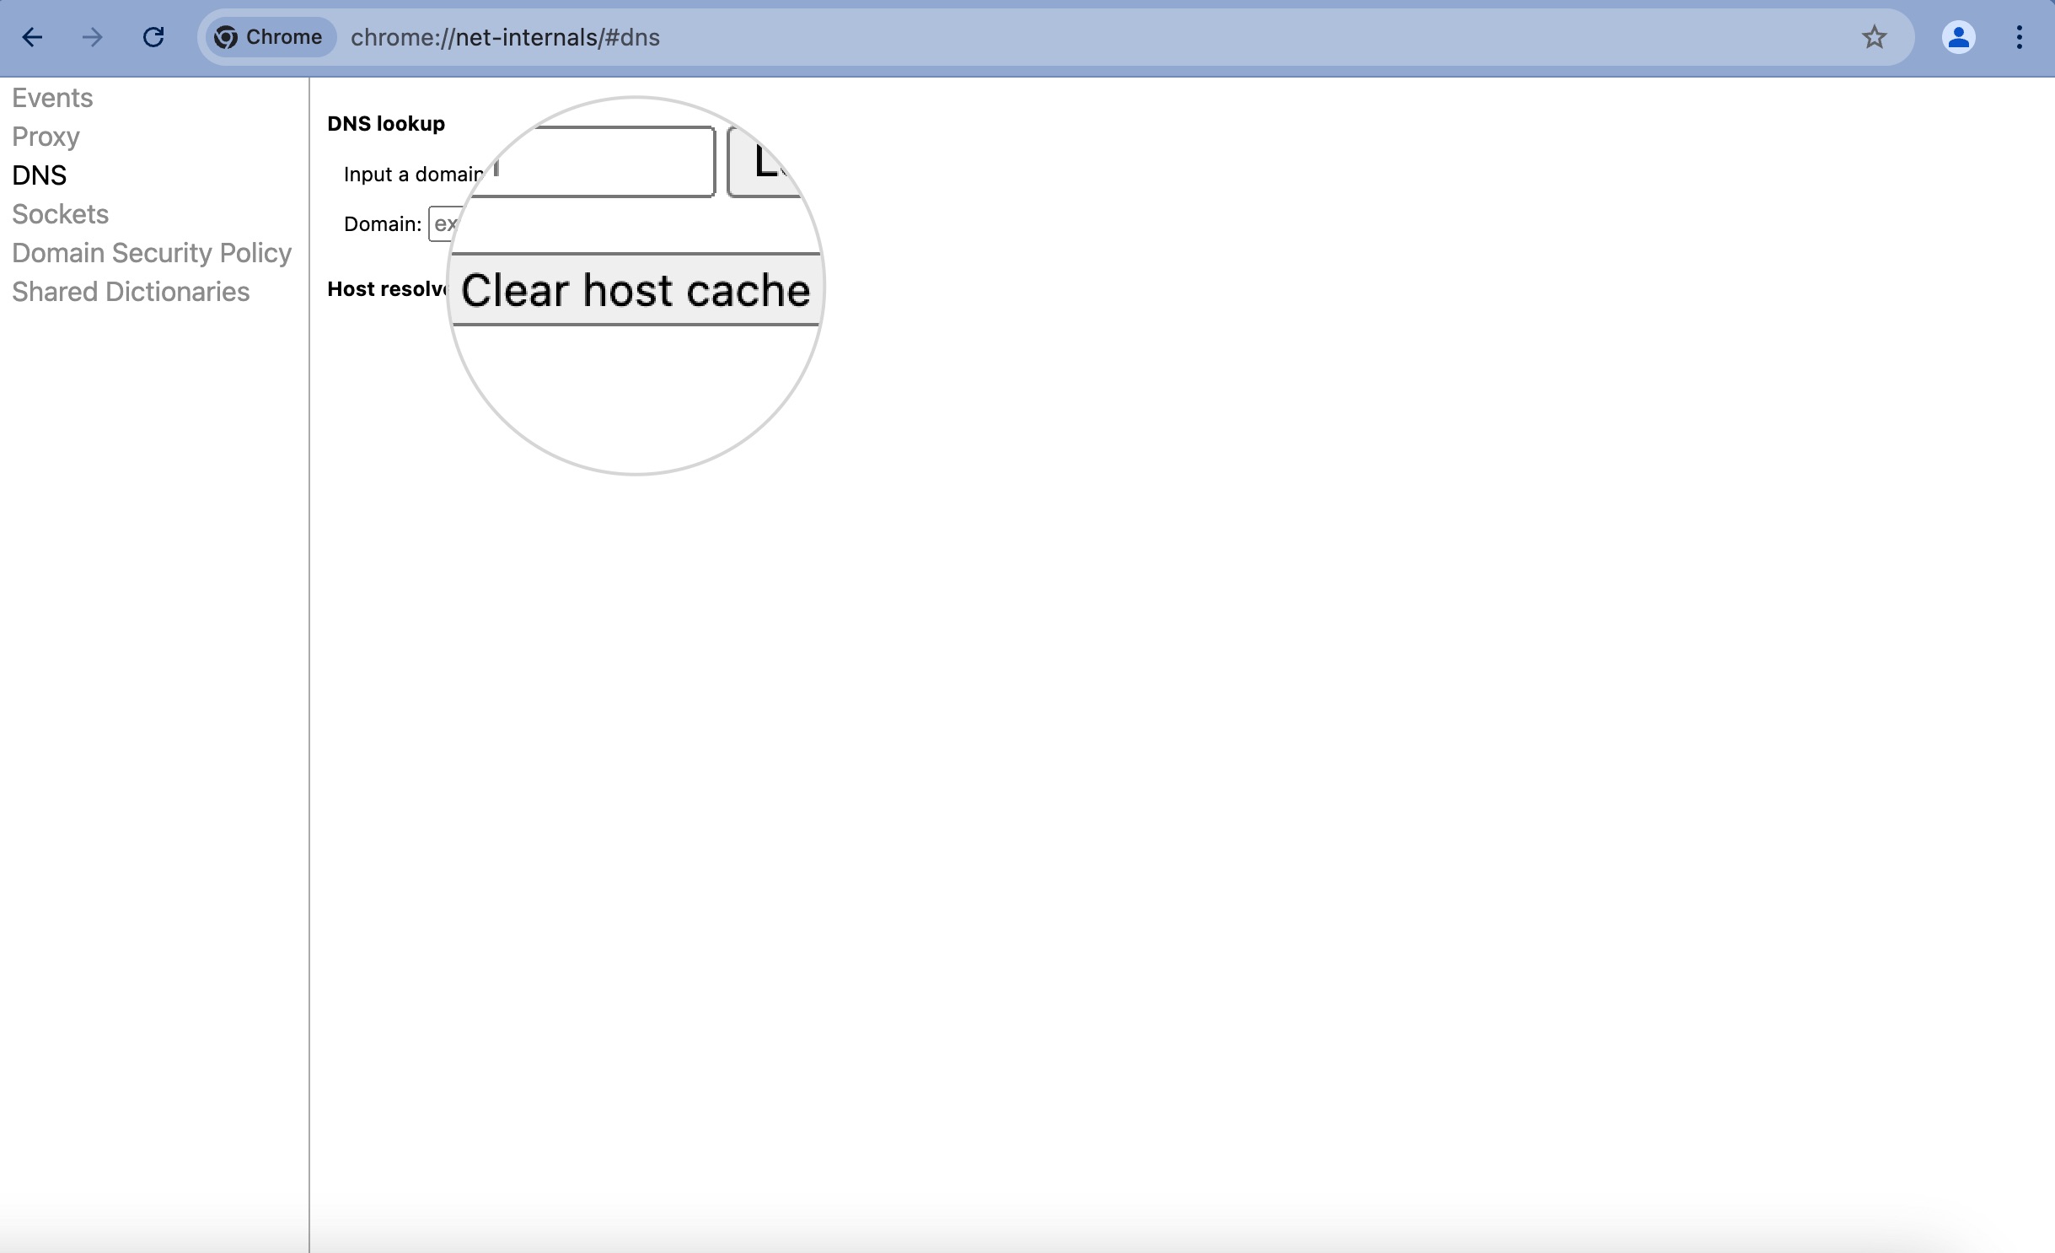Viewport: 2055px width, 1253px height.
Task: Click the browser forward arrow
Action: point(93,37)
